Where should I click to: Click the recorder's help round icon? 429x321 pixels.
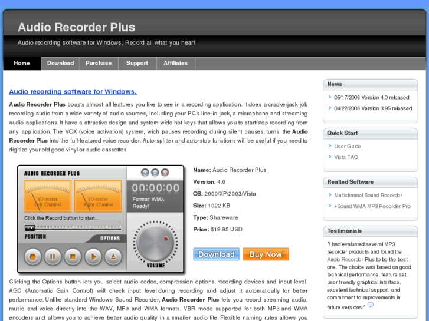145,173
